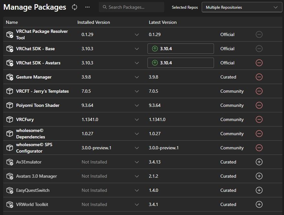Screen dimensions: 284x215
Task: Remove the Poiyomi Toon Shader package
Action: click(259, 105)
